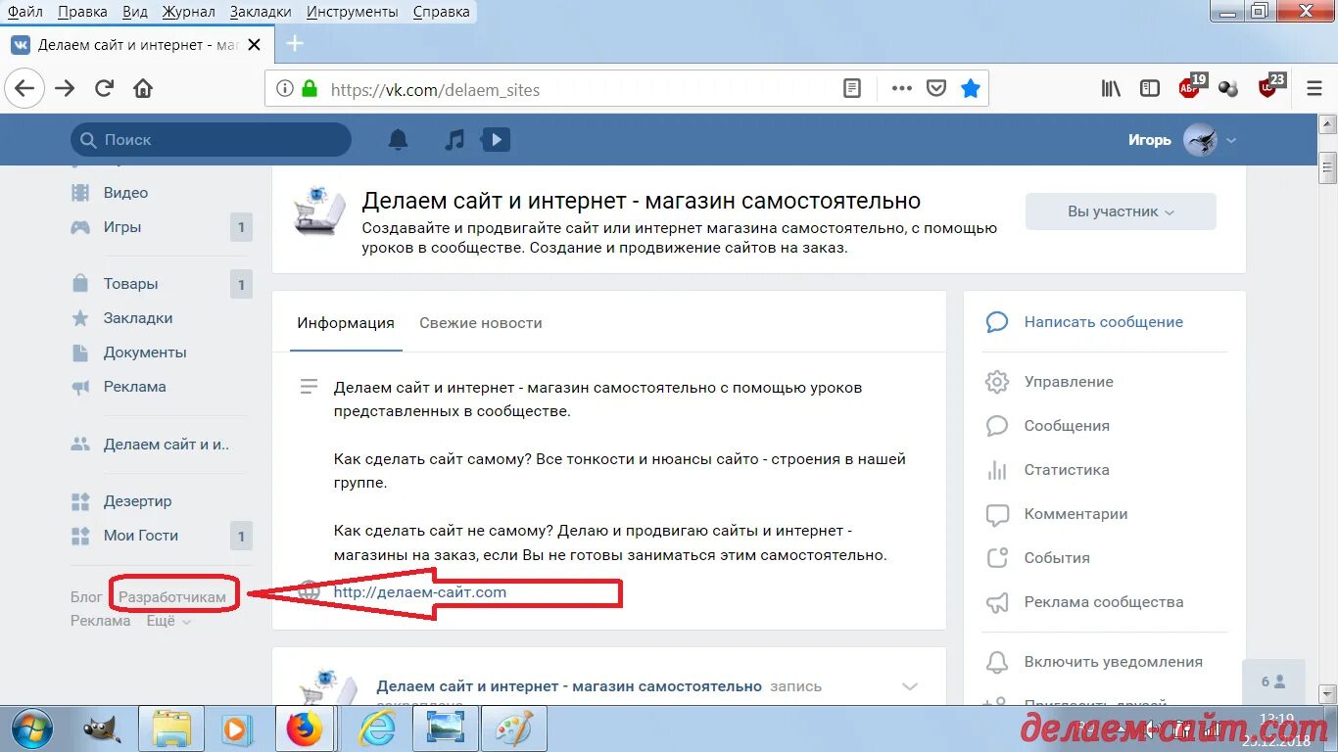
Task: Open Internet Explorer from the taskbar
Action: coord(376,729)
